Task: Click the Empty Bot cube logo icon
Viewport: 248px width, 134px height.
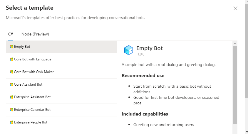Action: [x=128, y=50]
